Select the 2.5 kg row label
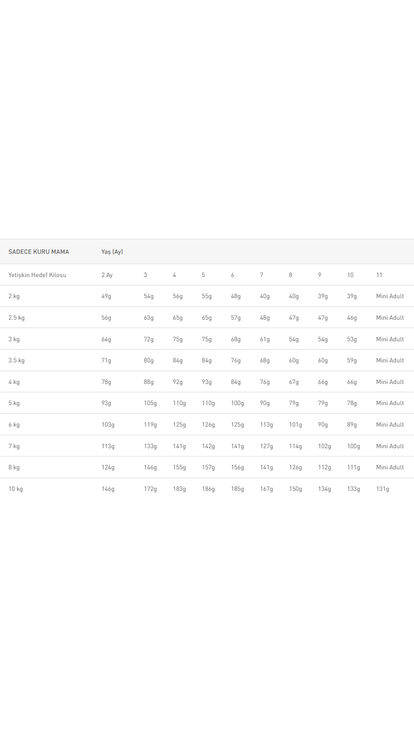This screenshot has height=736, width=414. point(16,318)
